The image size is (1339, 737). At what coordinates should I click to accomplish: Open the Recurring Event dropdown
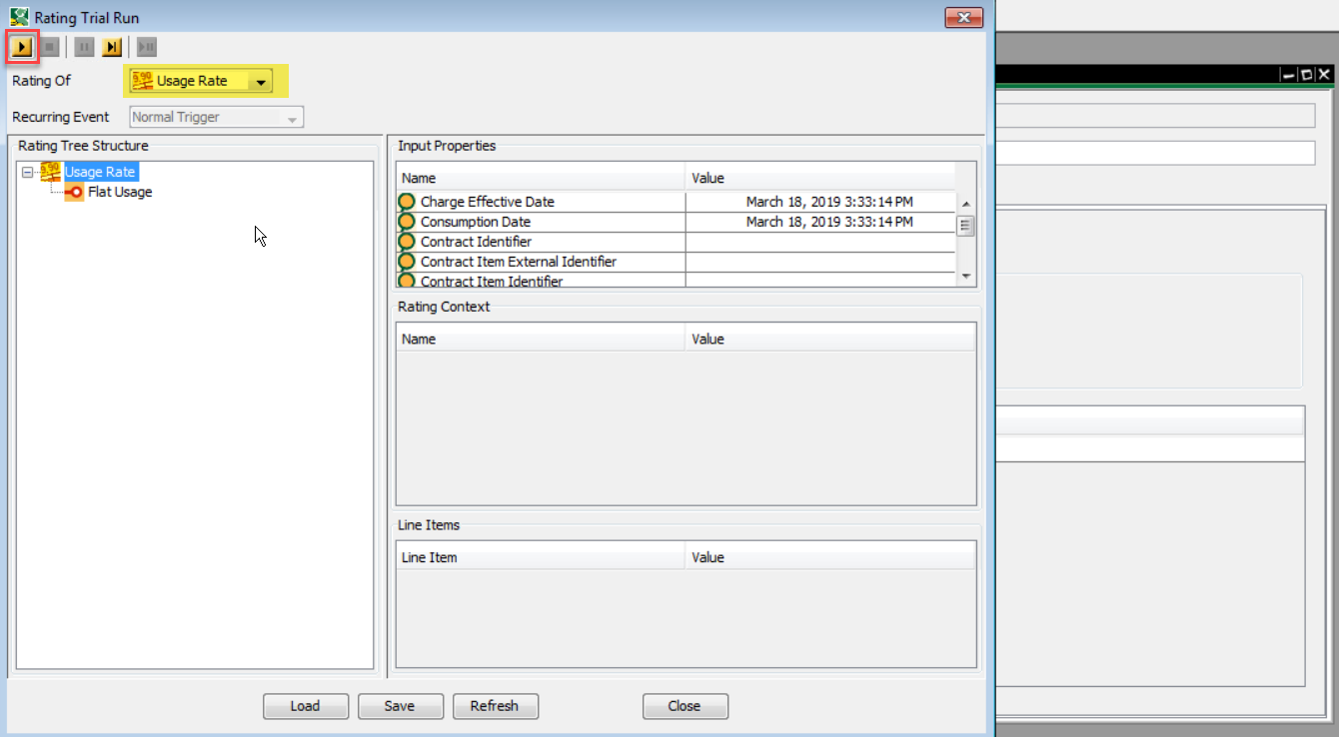[x=292, y=117]
